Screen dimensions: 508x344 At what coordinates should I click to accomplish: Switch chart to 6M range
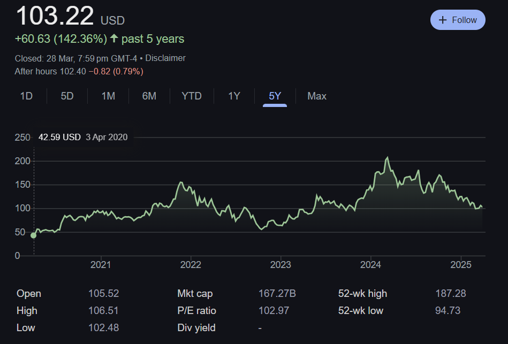149,96
